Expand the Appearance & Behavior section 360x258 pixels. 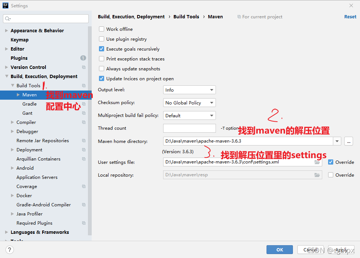pyautogui.click(x=7, y=30)
